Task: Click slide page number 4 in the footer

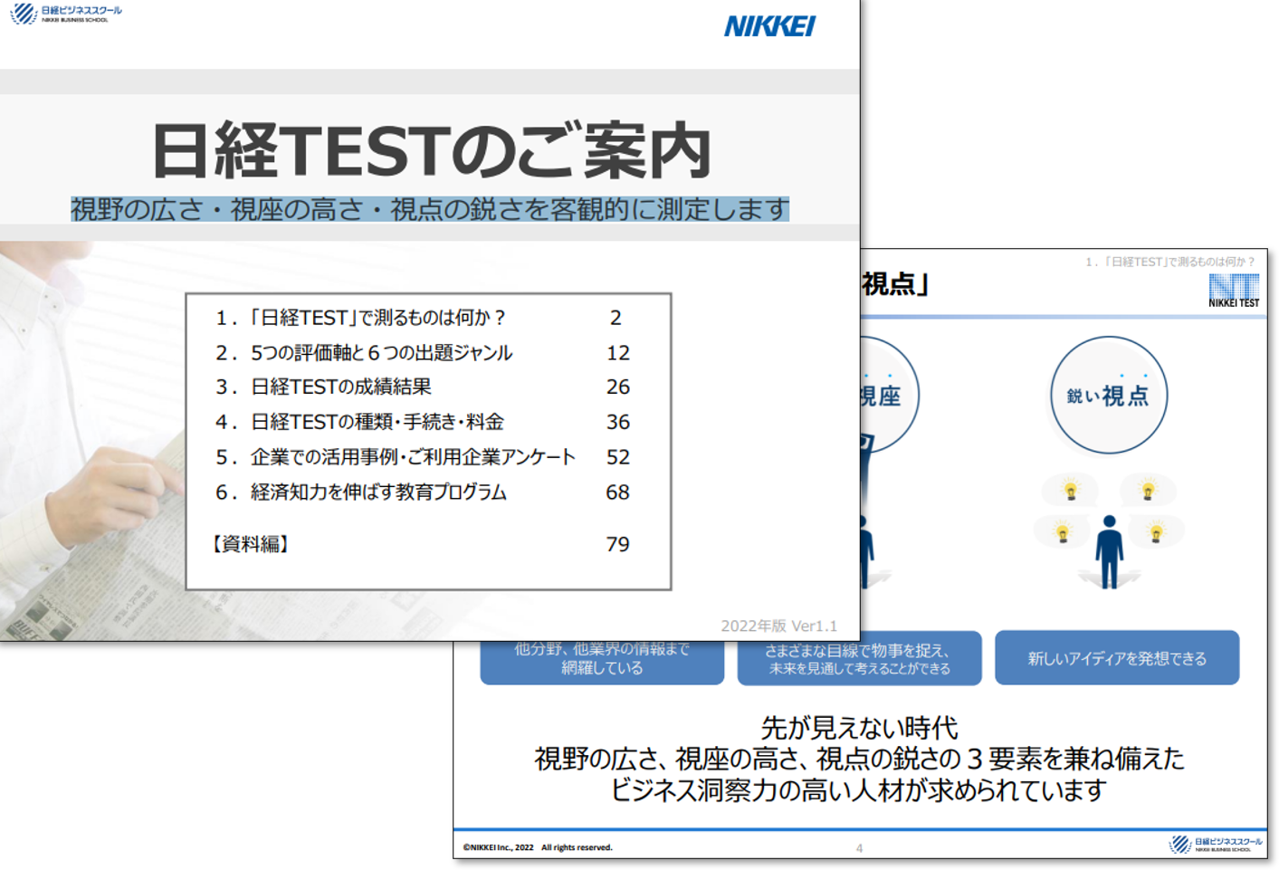Action: [x=859, y=848]
